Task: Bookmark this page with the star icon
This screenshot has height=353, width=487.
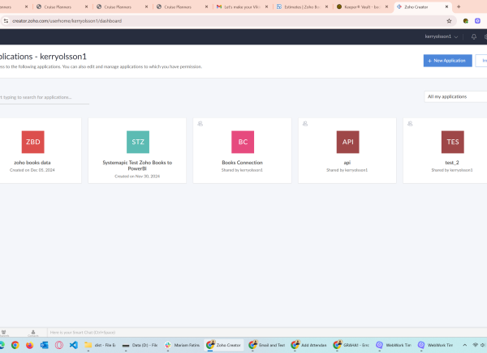Action: [x=449, y=20]
